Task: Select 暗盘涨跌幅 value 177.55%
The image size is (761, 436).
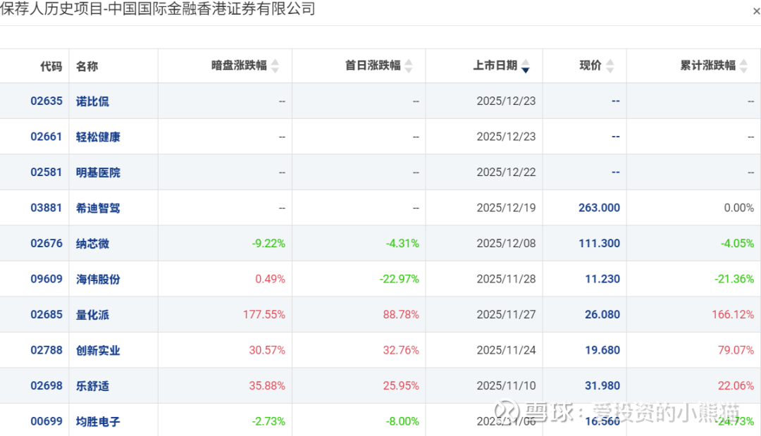Action: click(264, 314)
